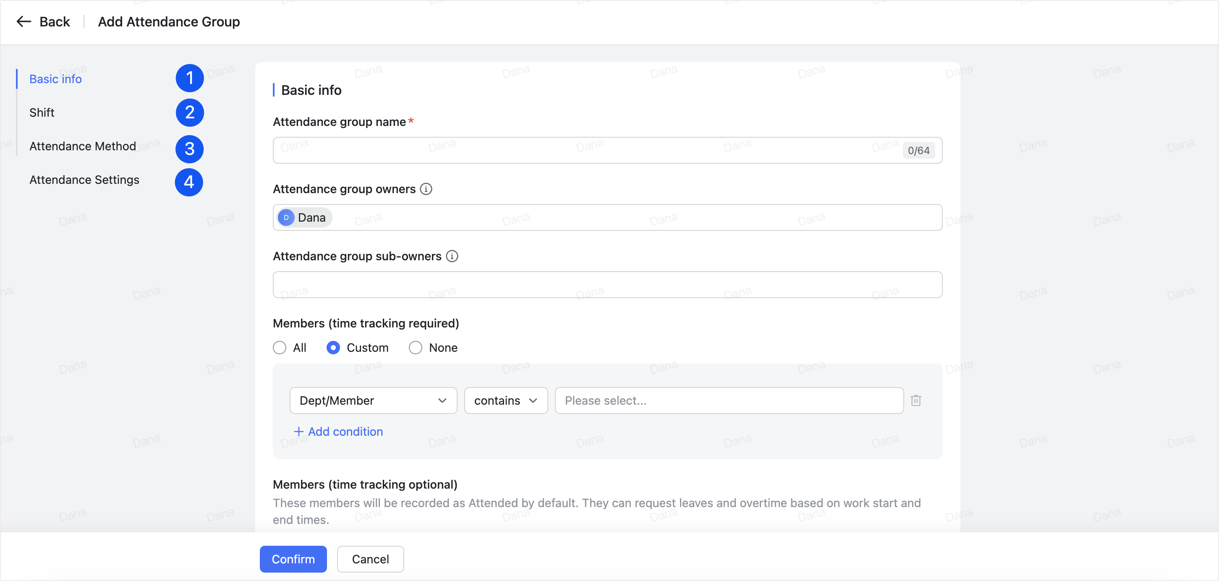Image resolution: width=1219 pixels, height=581 pixels.
Task: Select the None members radio button
Action: tap(415, 347)
